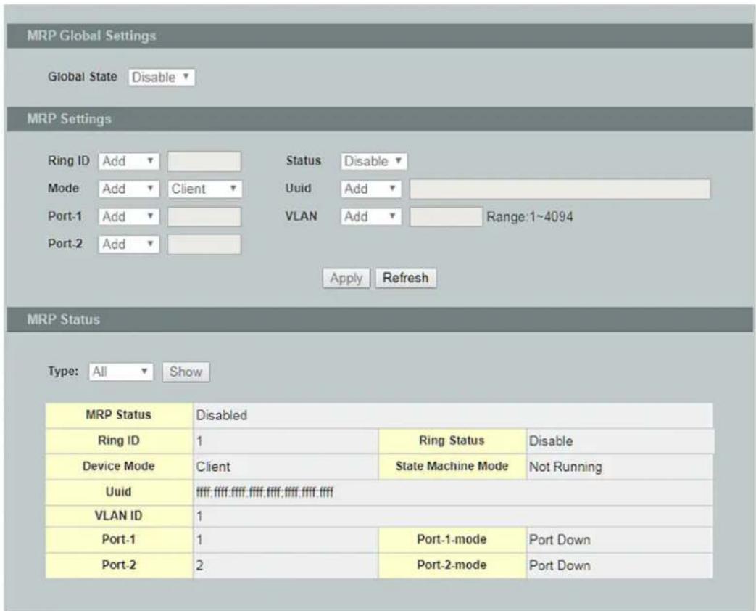Viewport: 756px width, 611px height.
Task: Open the Type All dropdown
Action: (121, 372)
